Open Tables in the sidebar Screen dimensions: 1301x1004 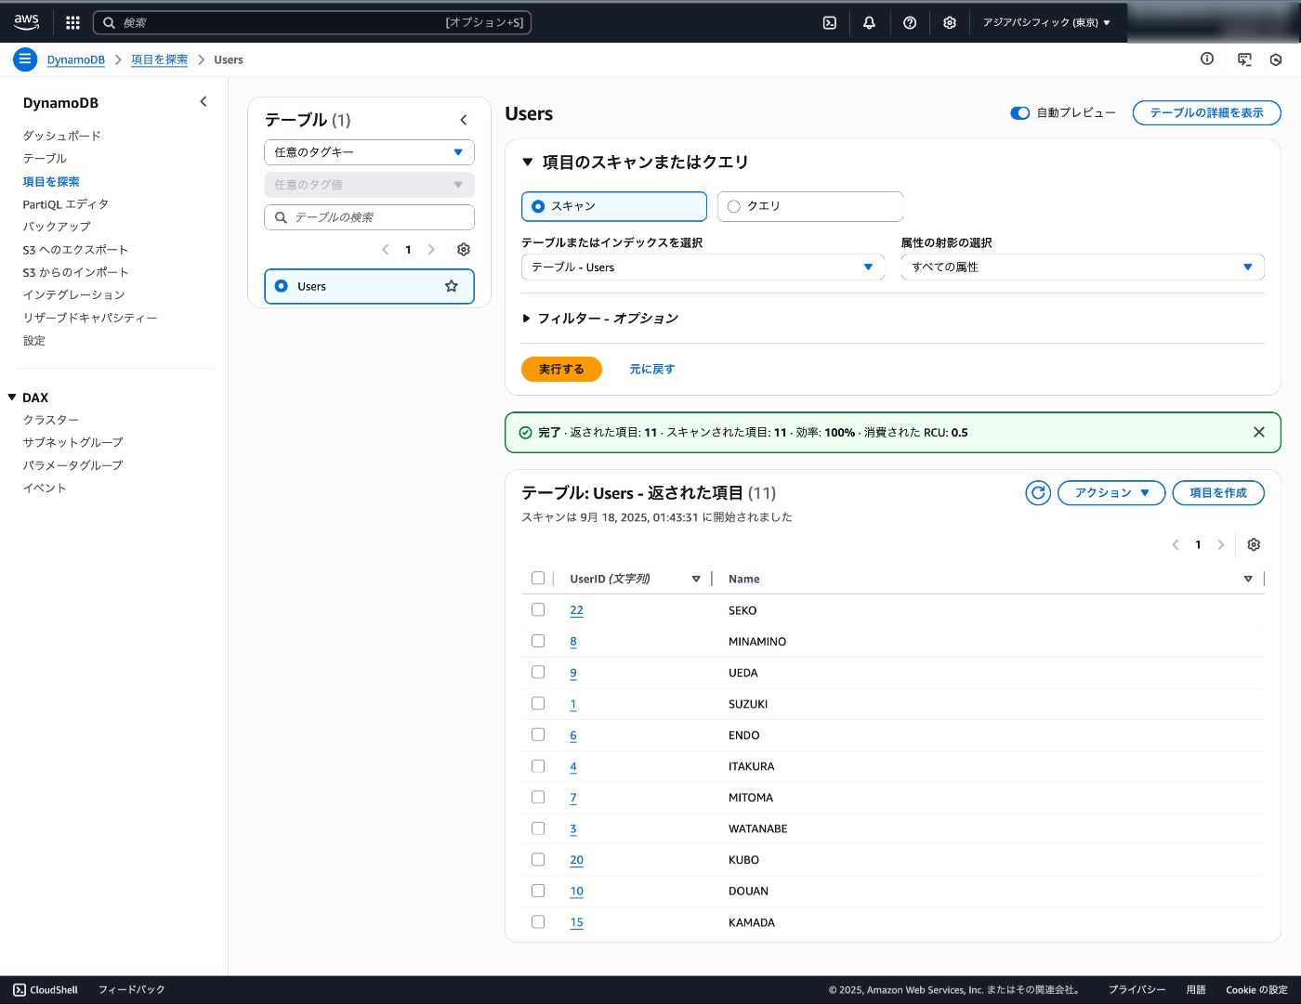(x=45, y=159)
